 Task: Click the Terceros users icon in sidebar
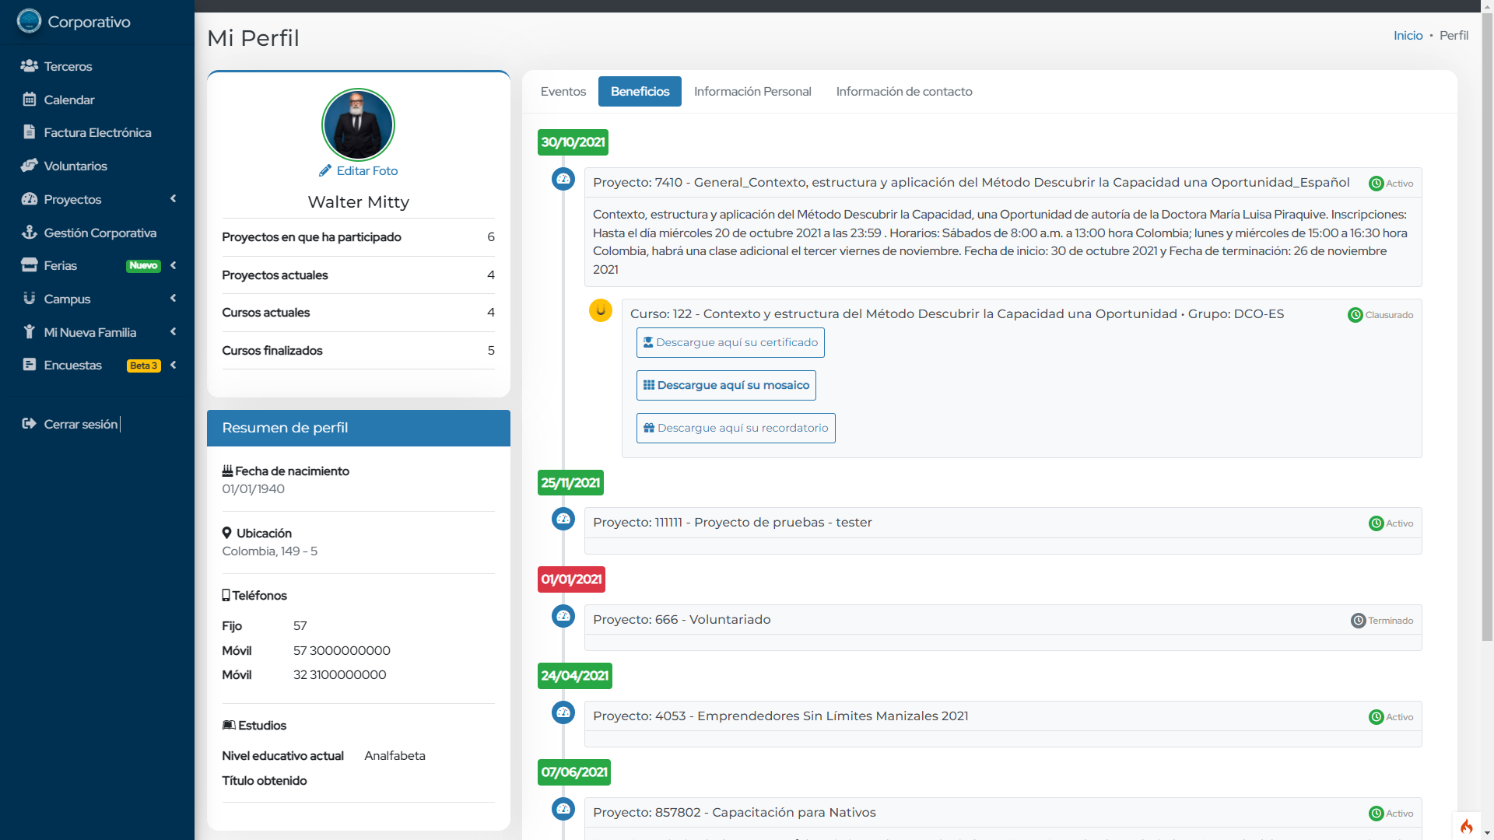tap(29, 66)
